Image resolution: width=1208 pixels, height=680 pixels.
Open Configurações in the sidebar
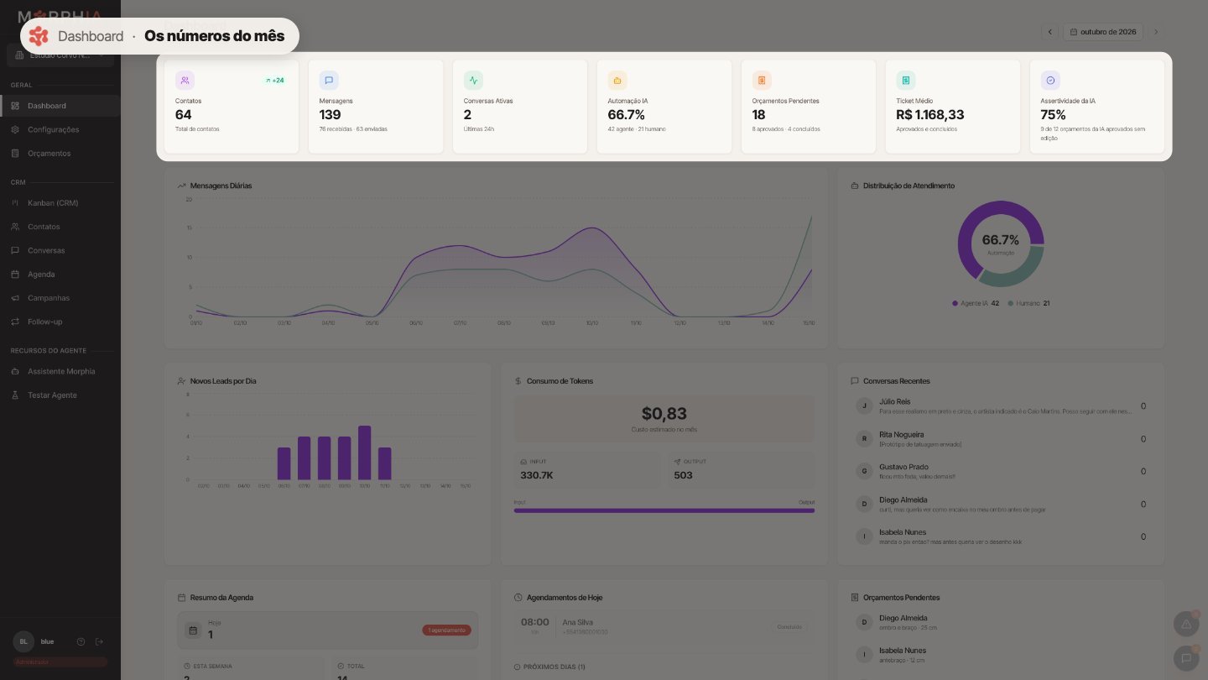pos(60,129)
